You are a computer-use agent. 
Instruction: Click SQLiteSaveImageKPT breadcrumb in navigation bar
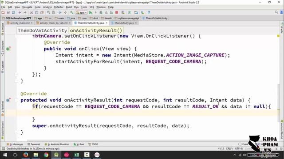(17, 18)
